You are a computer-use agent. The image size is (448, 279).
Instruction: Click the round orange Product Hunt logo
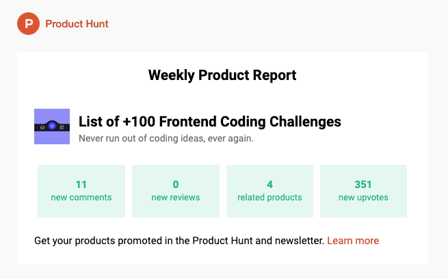[x=28, y=24]
